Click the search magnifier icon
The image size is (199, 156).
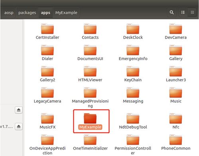171,12
